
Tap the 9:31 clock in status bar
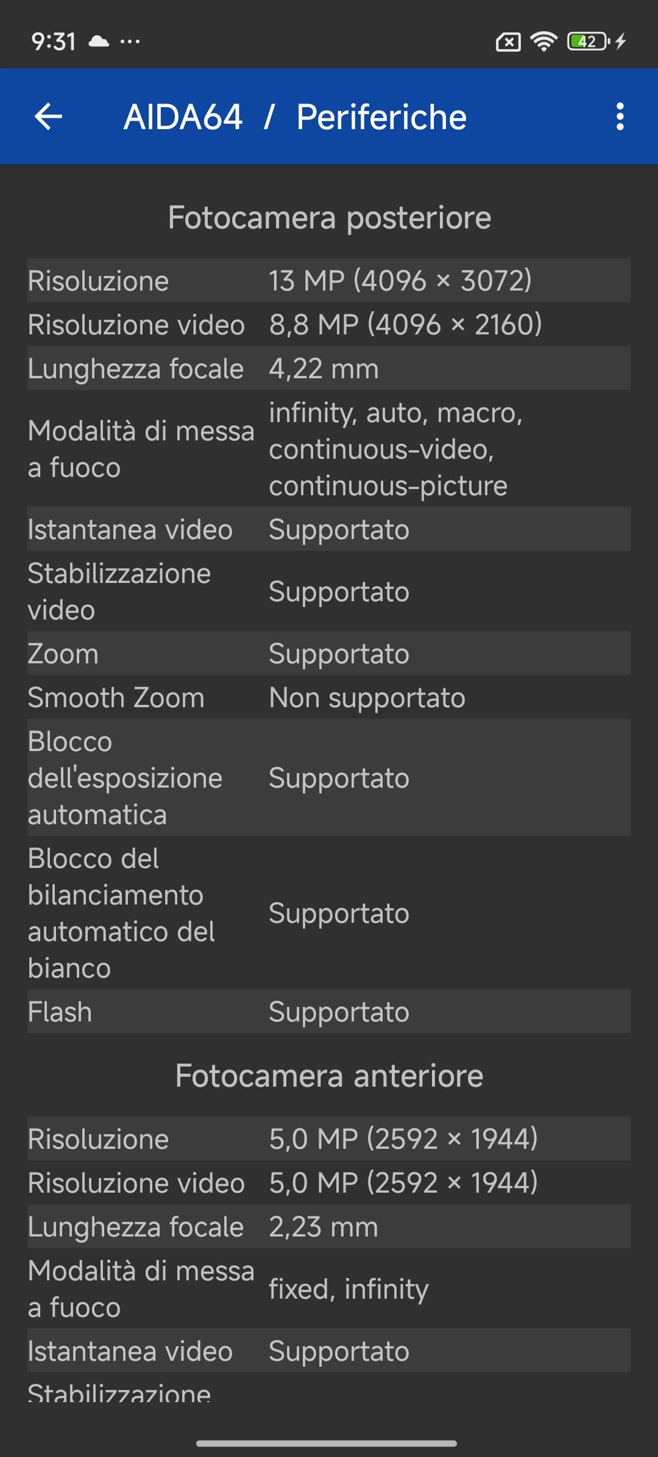[54, 42]
